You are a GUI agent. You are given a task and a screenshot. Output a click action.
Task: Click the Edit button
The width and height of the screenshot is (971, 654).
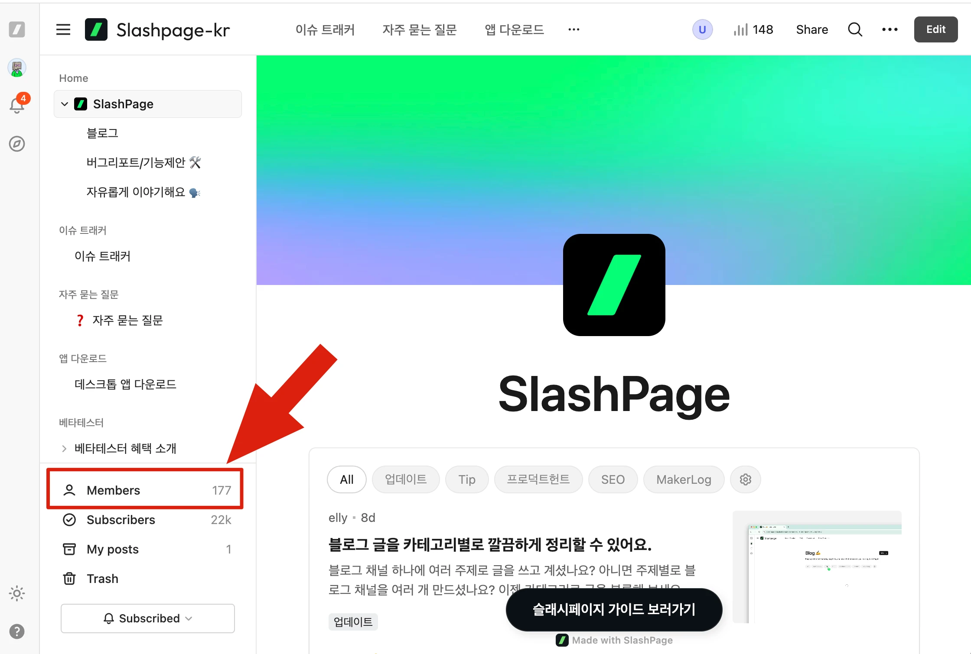[x=936, y=29]
